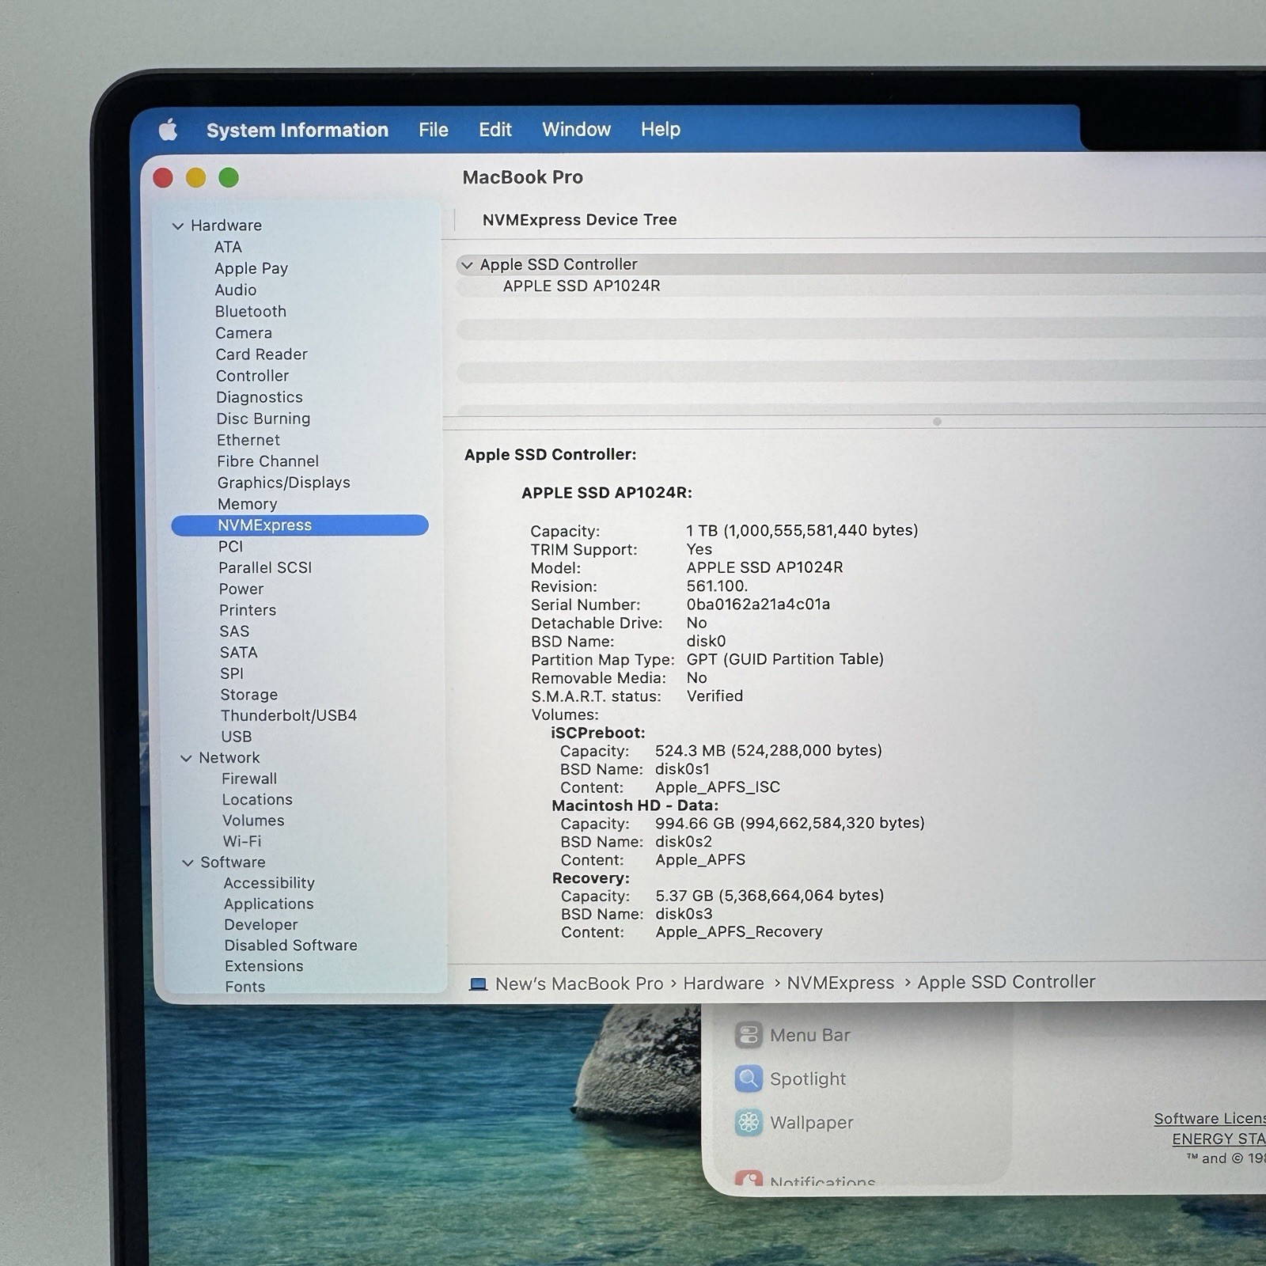Viewport: 1266px width, 1266px height.
Task: Select Printers in the sidebar
Action: (248, 610)
